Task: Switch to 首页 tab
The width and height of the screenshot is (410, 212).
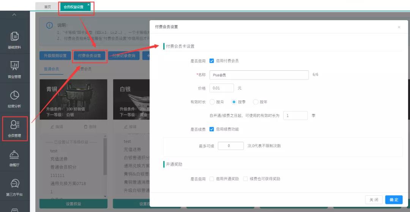Action: [47, 7]
